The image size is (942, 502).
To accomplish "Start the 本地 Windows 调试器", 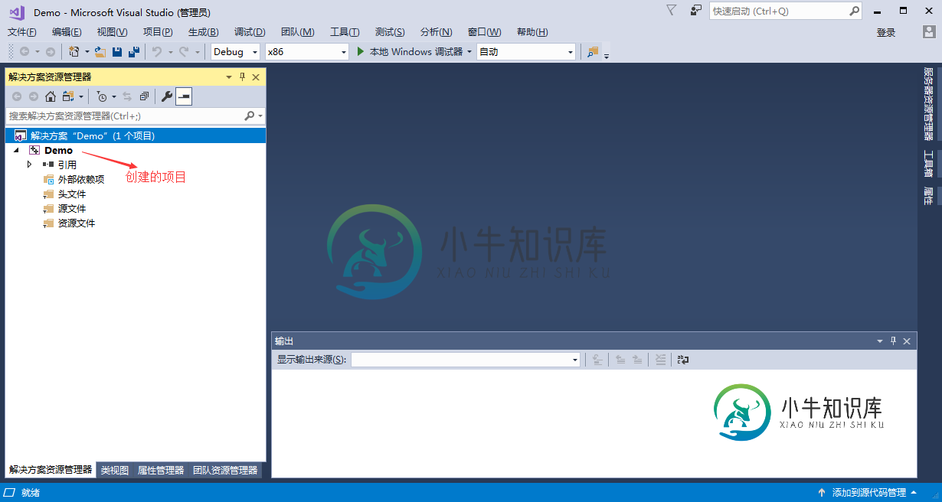I will (410, 52).
